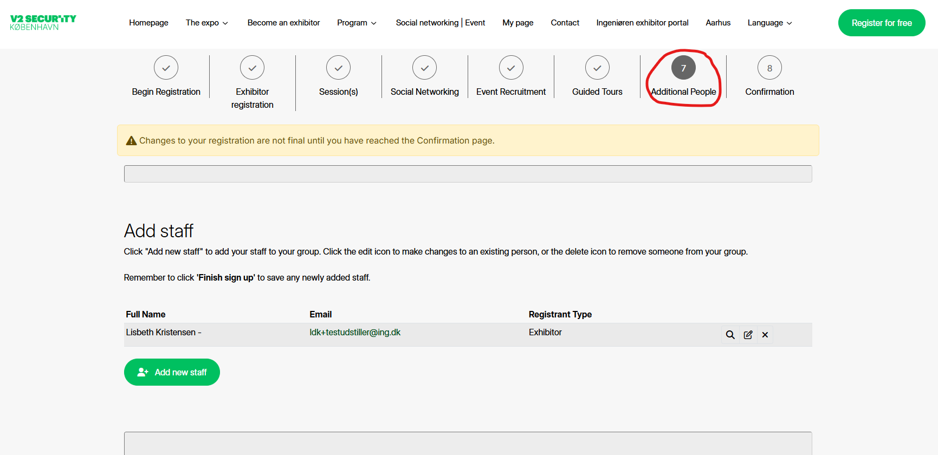
Task: Click step 8 Confirmation circle
Action: (769, 68)
